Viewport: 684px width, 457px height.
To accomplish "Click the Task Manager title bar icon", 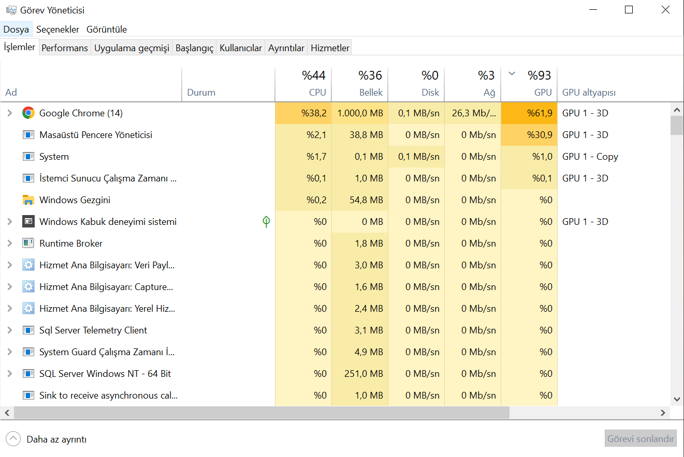I will pos(11,10).
